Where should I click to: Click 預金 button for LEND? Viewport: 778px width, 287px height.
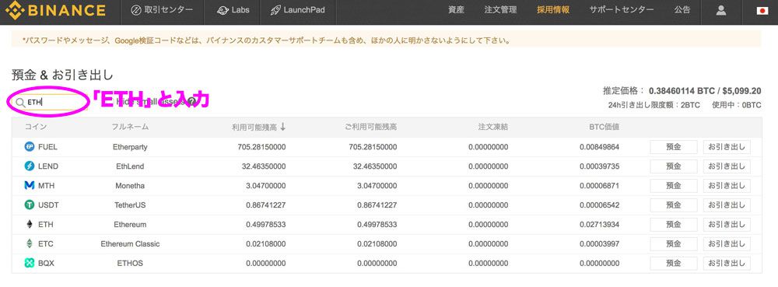673,166
